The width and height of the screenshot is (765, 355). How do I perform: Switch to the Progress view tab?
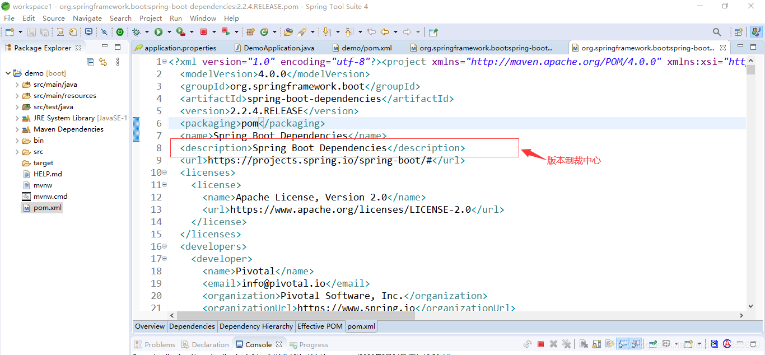click(309, 344)
